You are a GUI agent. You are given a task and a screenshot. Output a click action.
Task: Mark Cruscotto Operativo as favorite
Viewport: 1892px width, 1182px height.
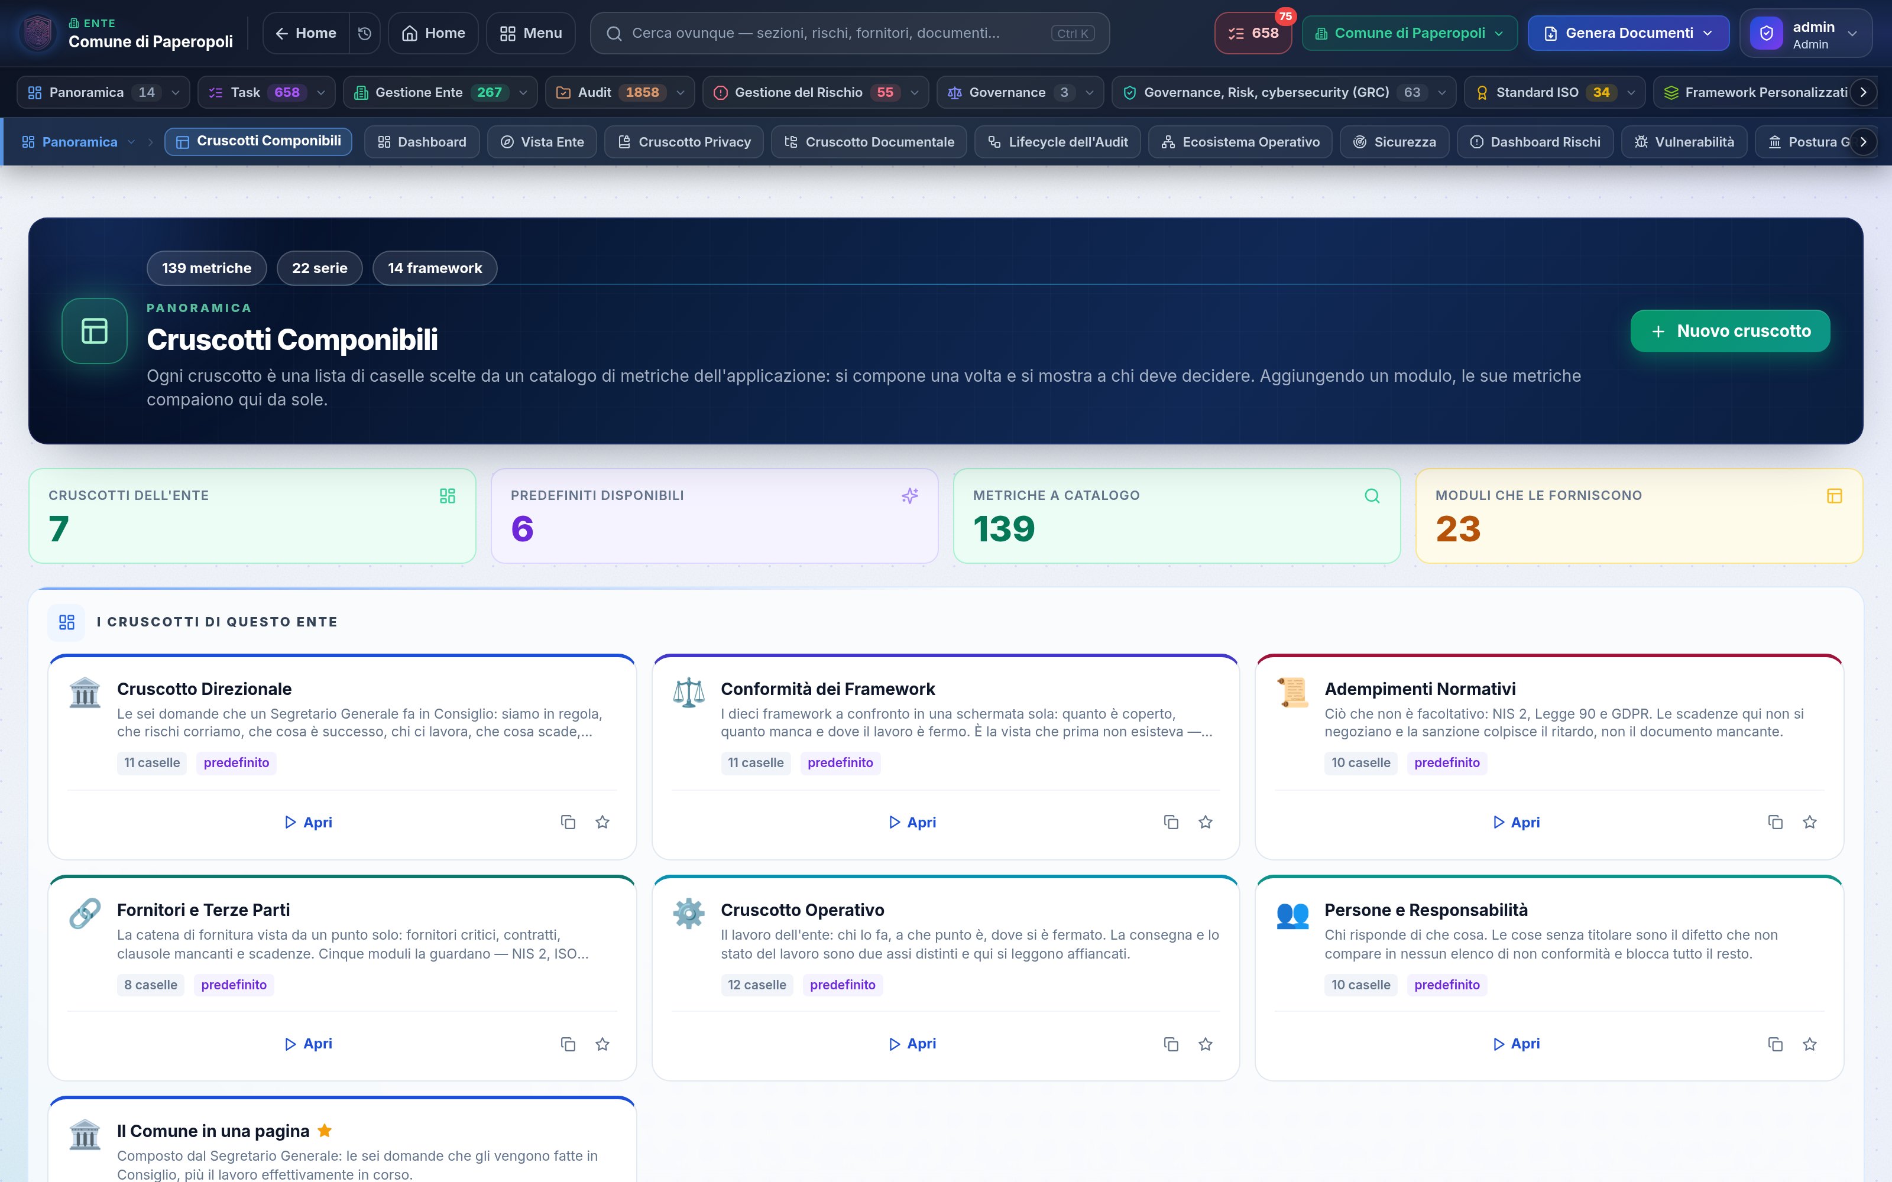[1206, 1044]
